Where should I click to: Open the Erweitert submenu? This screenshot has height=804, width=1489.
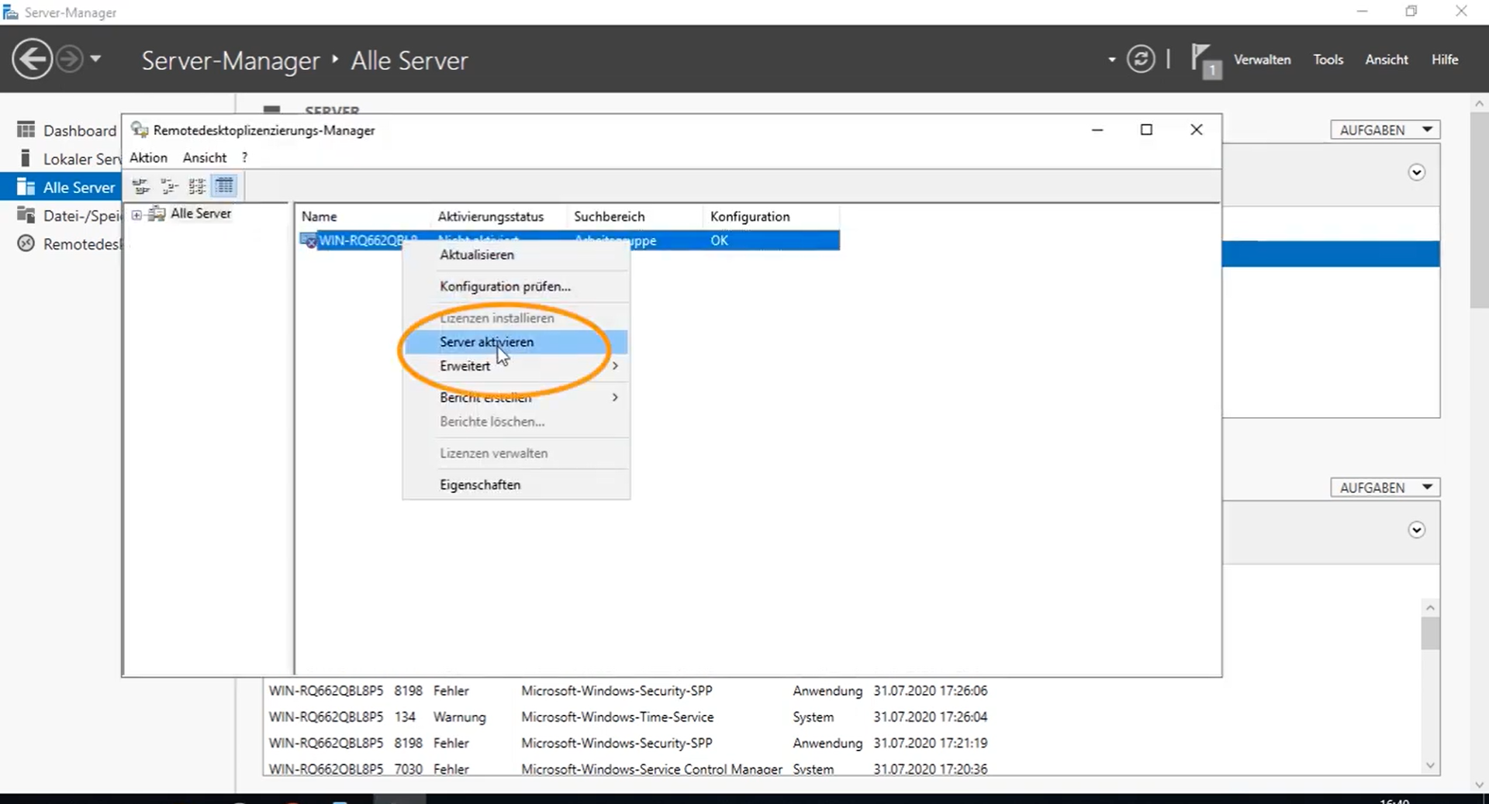coord(465,366)
